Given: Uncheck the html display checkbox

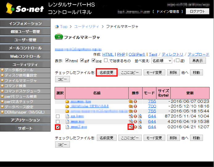Looking at the screenshot, I should 67,61.
